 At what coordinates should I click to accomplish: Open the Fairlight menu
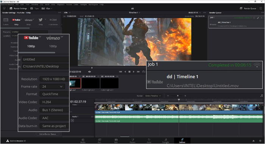click(x=83, y=5)
